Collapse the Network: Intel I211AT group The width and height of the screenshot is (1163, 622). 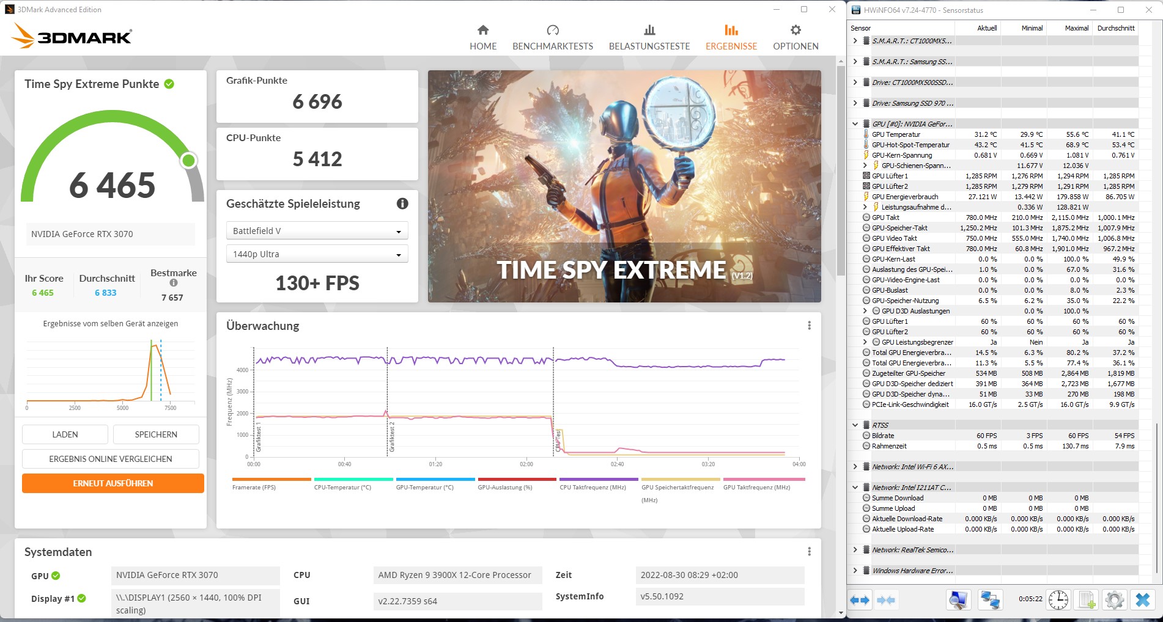(855, 488)
